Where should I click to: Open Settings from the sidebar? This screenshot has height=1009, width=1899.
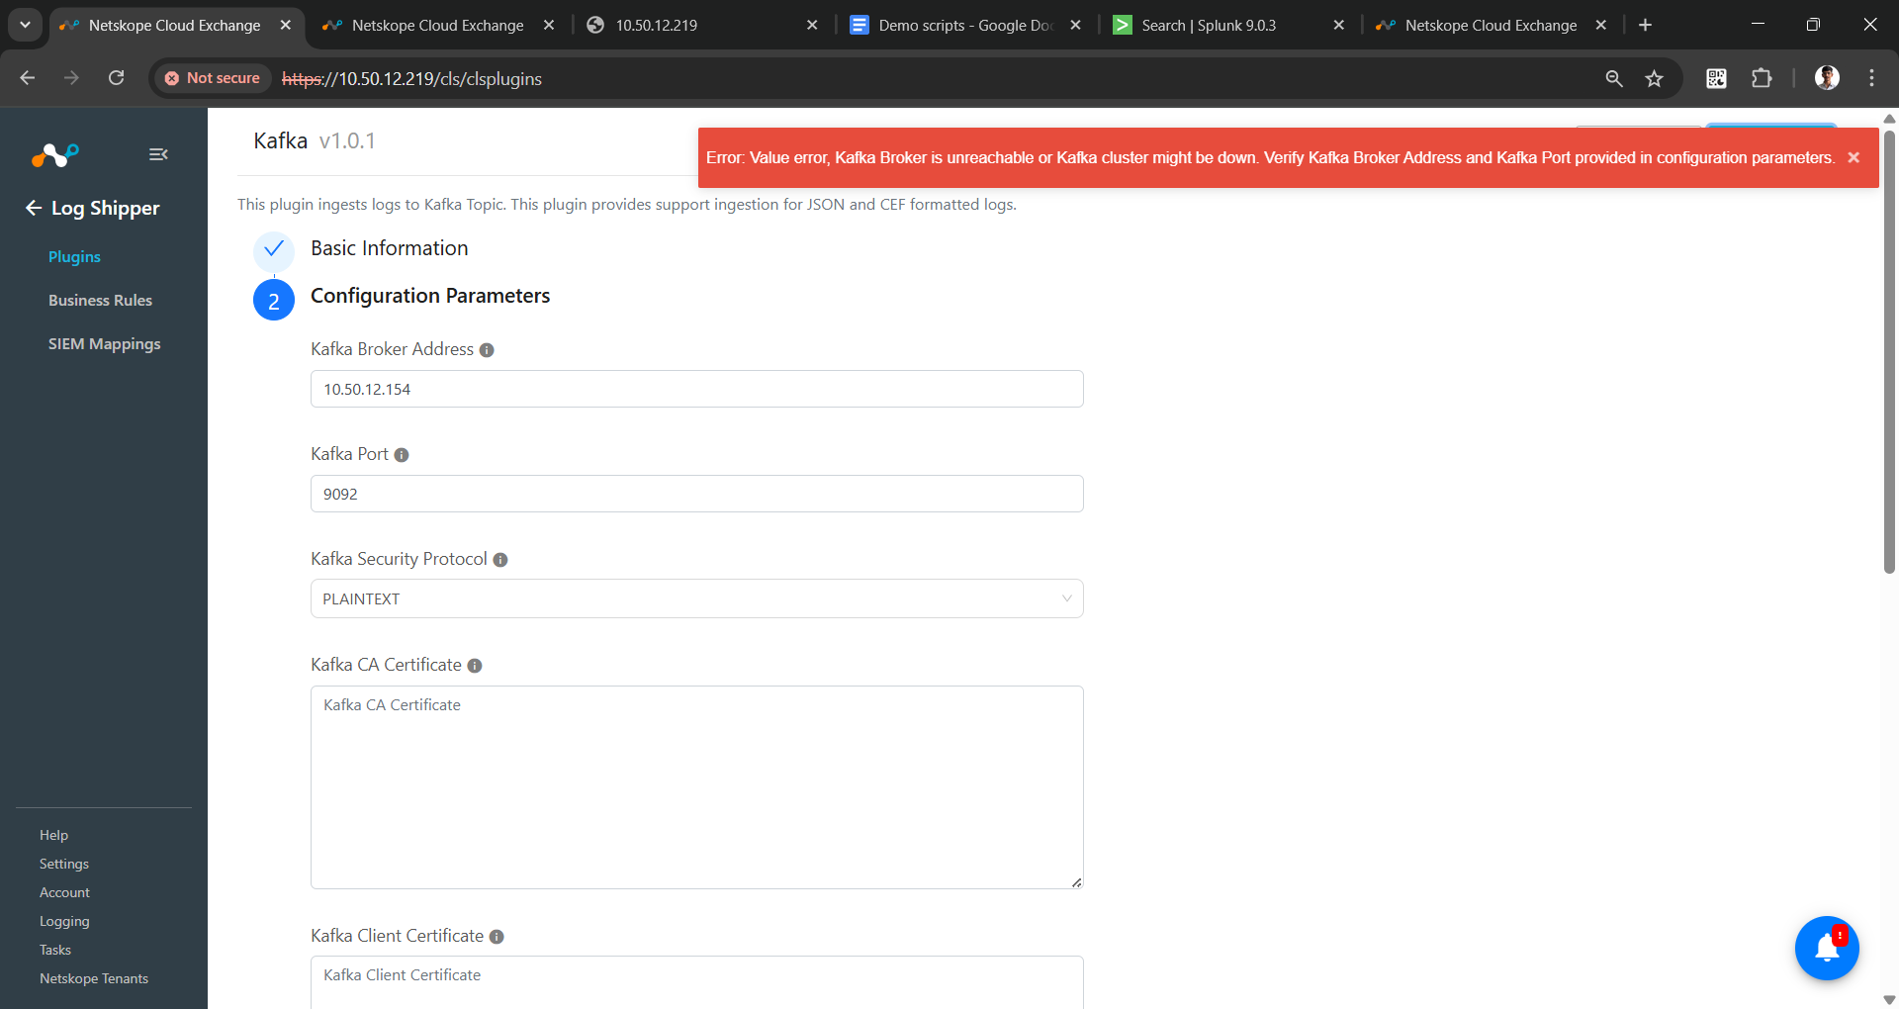(x=64, y=865)
